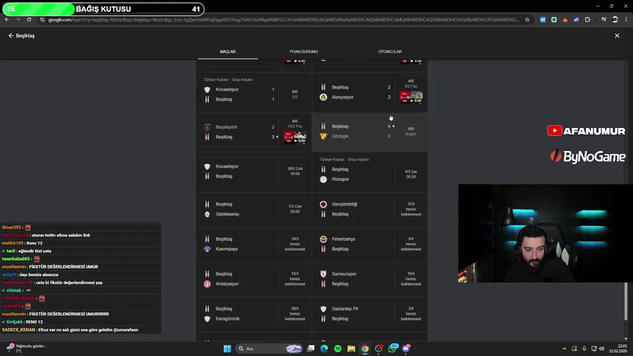The image size is (633, 356).
Task: Click the Gençlerbirliği club logo
Action: [323, 204]
